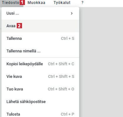Click the Ctrl + Shift + C shortcut text

click(61, 64)
